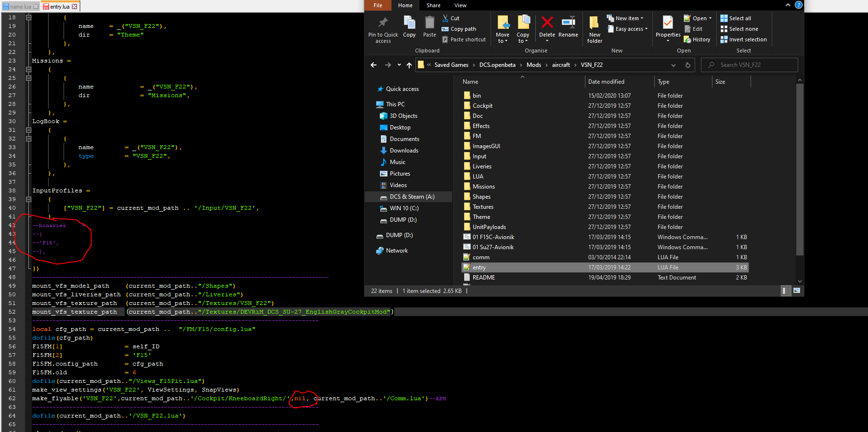Image resolution: width=868 pixels, height=432 pixels.
Task: Click Select all in ribbon
Action: pos(736,18)
